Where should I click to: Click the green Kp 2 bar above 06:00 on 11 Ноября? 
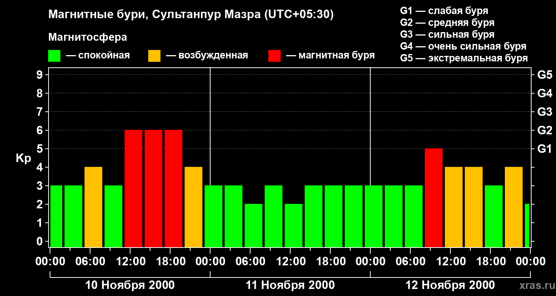coord(254,225)
